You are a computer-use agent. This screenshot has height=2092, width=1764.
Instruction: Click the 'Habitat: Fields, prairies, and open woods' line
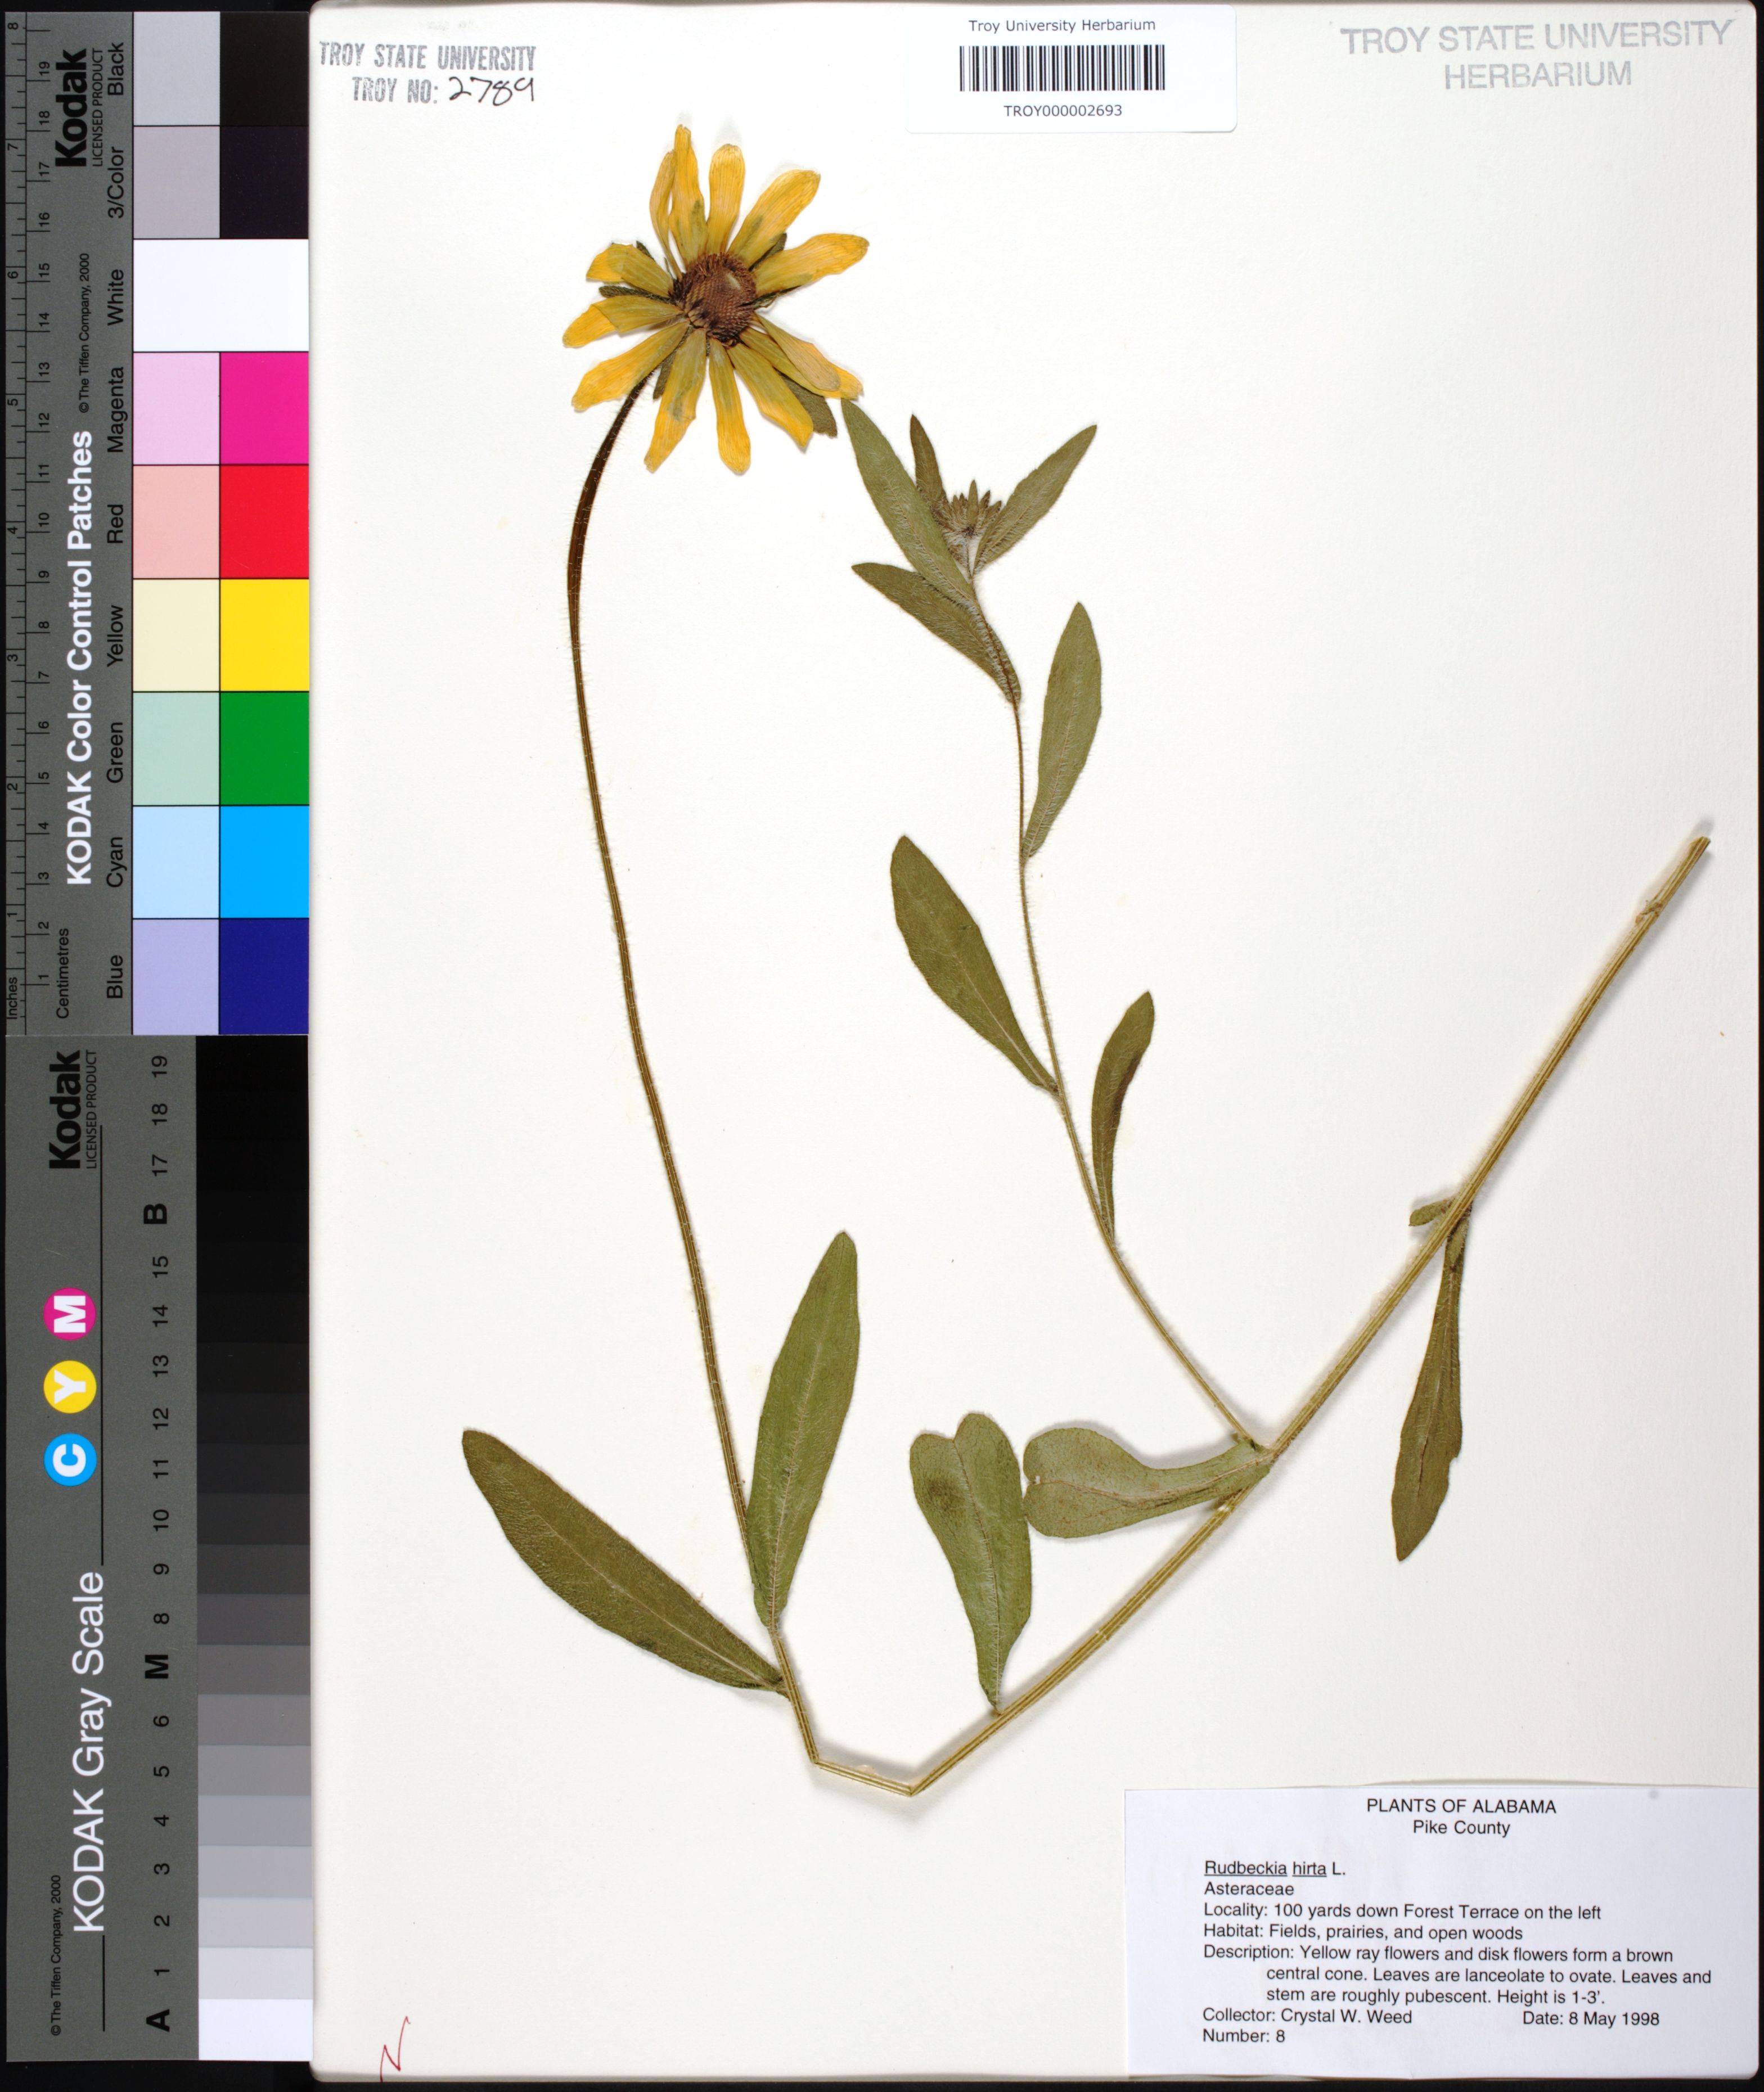pos(1363,1933)
